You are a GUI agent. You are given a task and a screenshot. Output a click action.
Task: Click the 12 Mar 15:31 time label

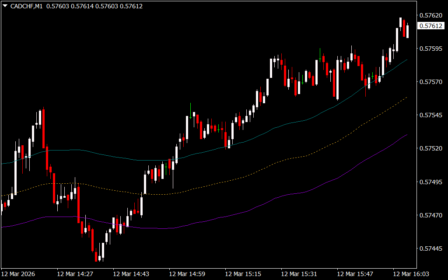click(299, 274)
